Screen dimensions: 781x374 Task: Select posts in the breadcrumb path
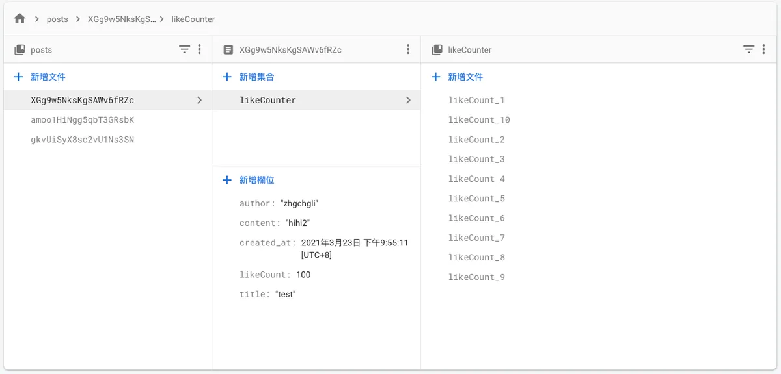(x=57, y=19)
